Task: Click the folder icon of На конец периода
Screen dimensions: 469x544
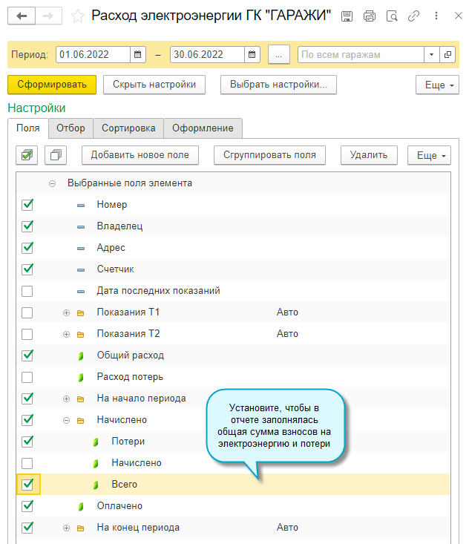Action: click(x=80, y=528)
